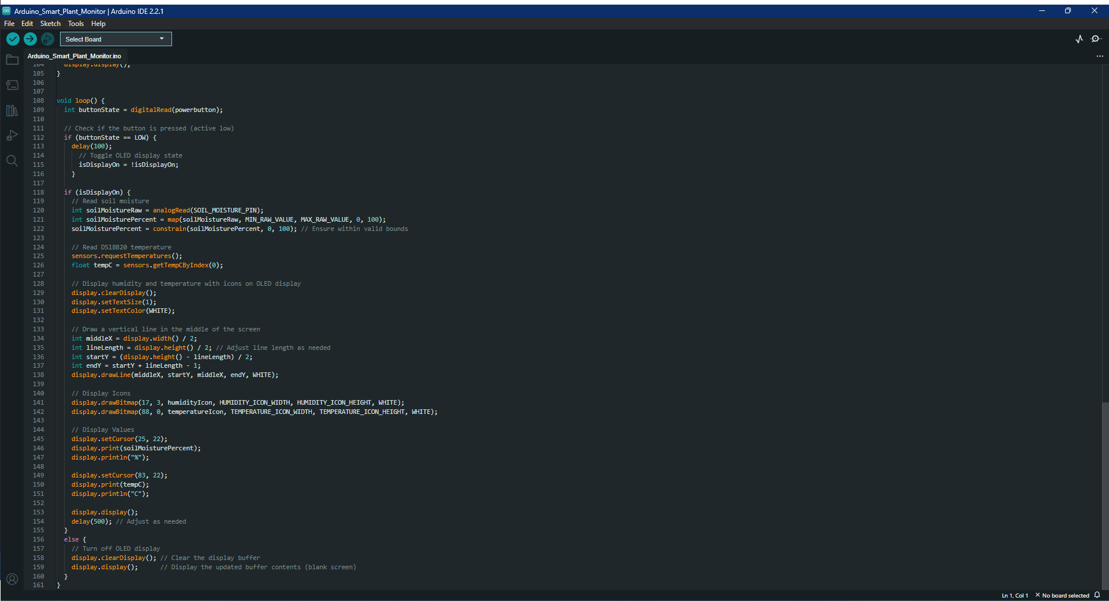Open the Search sidebar icon
Screen dimensions: 1109x601
[x=12, y=160]
